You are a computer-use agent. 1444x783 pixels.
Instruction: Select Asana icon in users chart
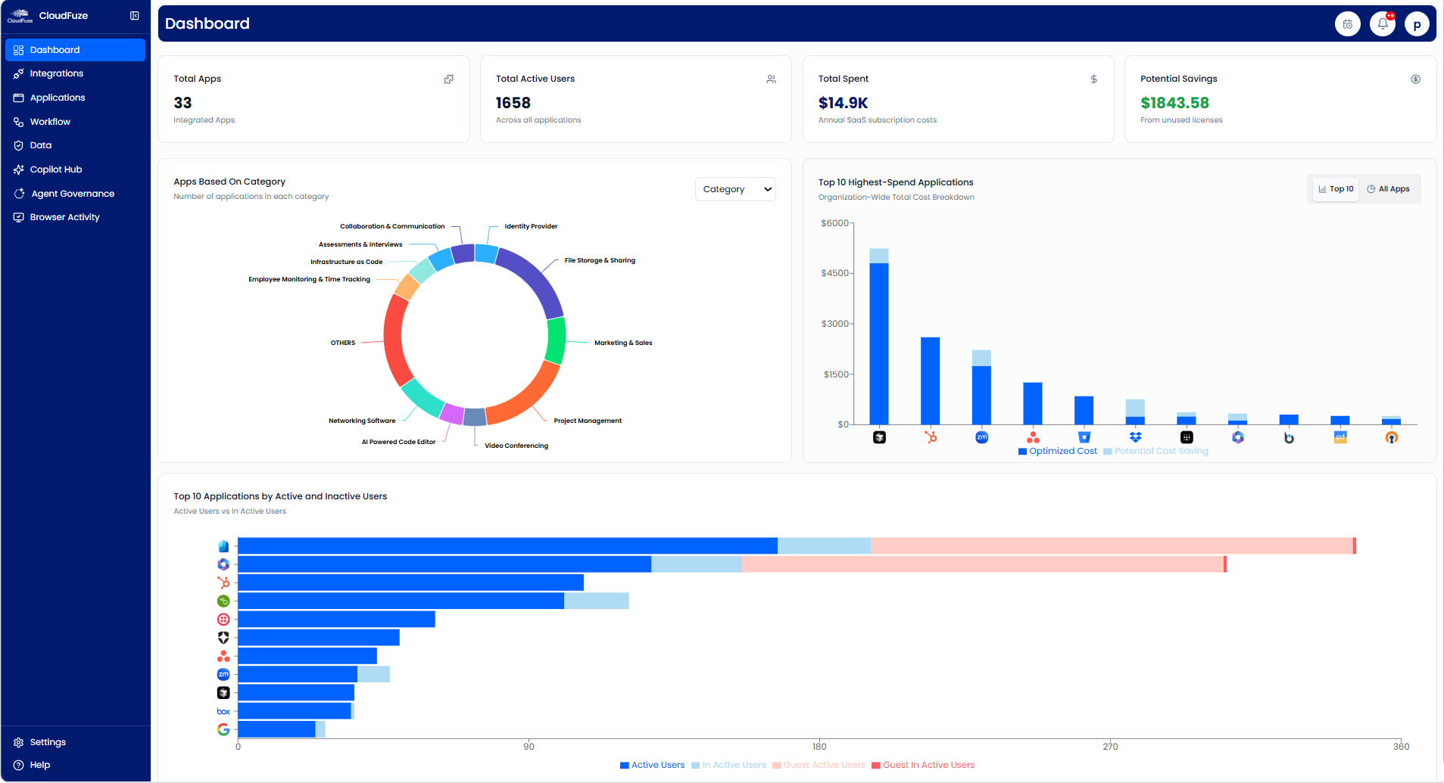click(223, 656)
